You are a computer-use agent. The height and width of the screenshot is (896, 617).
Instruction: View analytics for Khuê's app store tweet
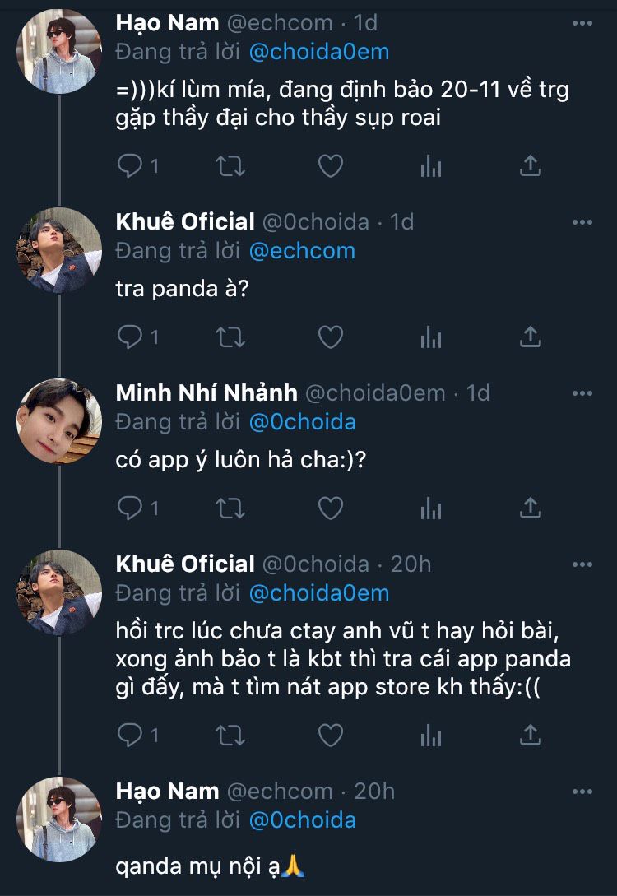tap(430, 733)
